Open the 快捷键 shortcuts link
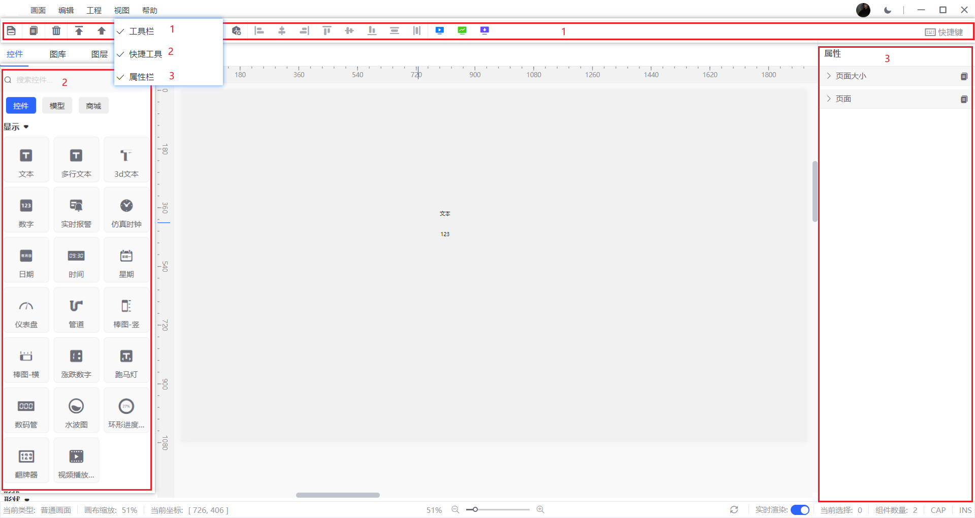The height and width of the screenshot is (518, 975). tap(944, 32)
